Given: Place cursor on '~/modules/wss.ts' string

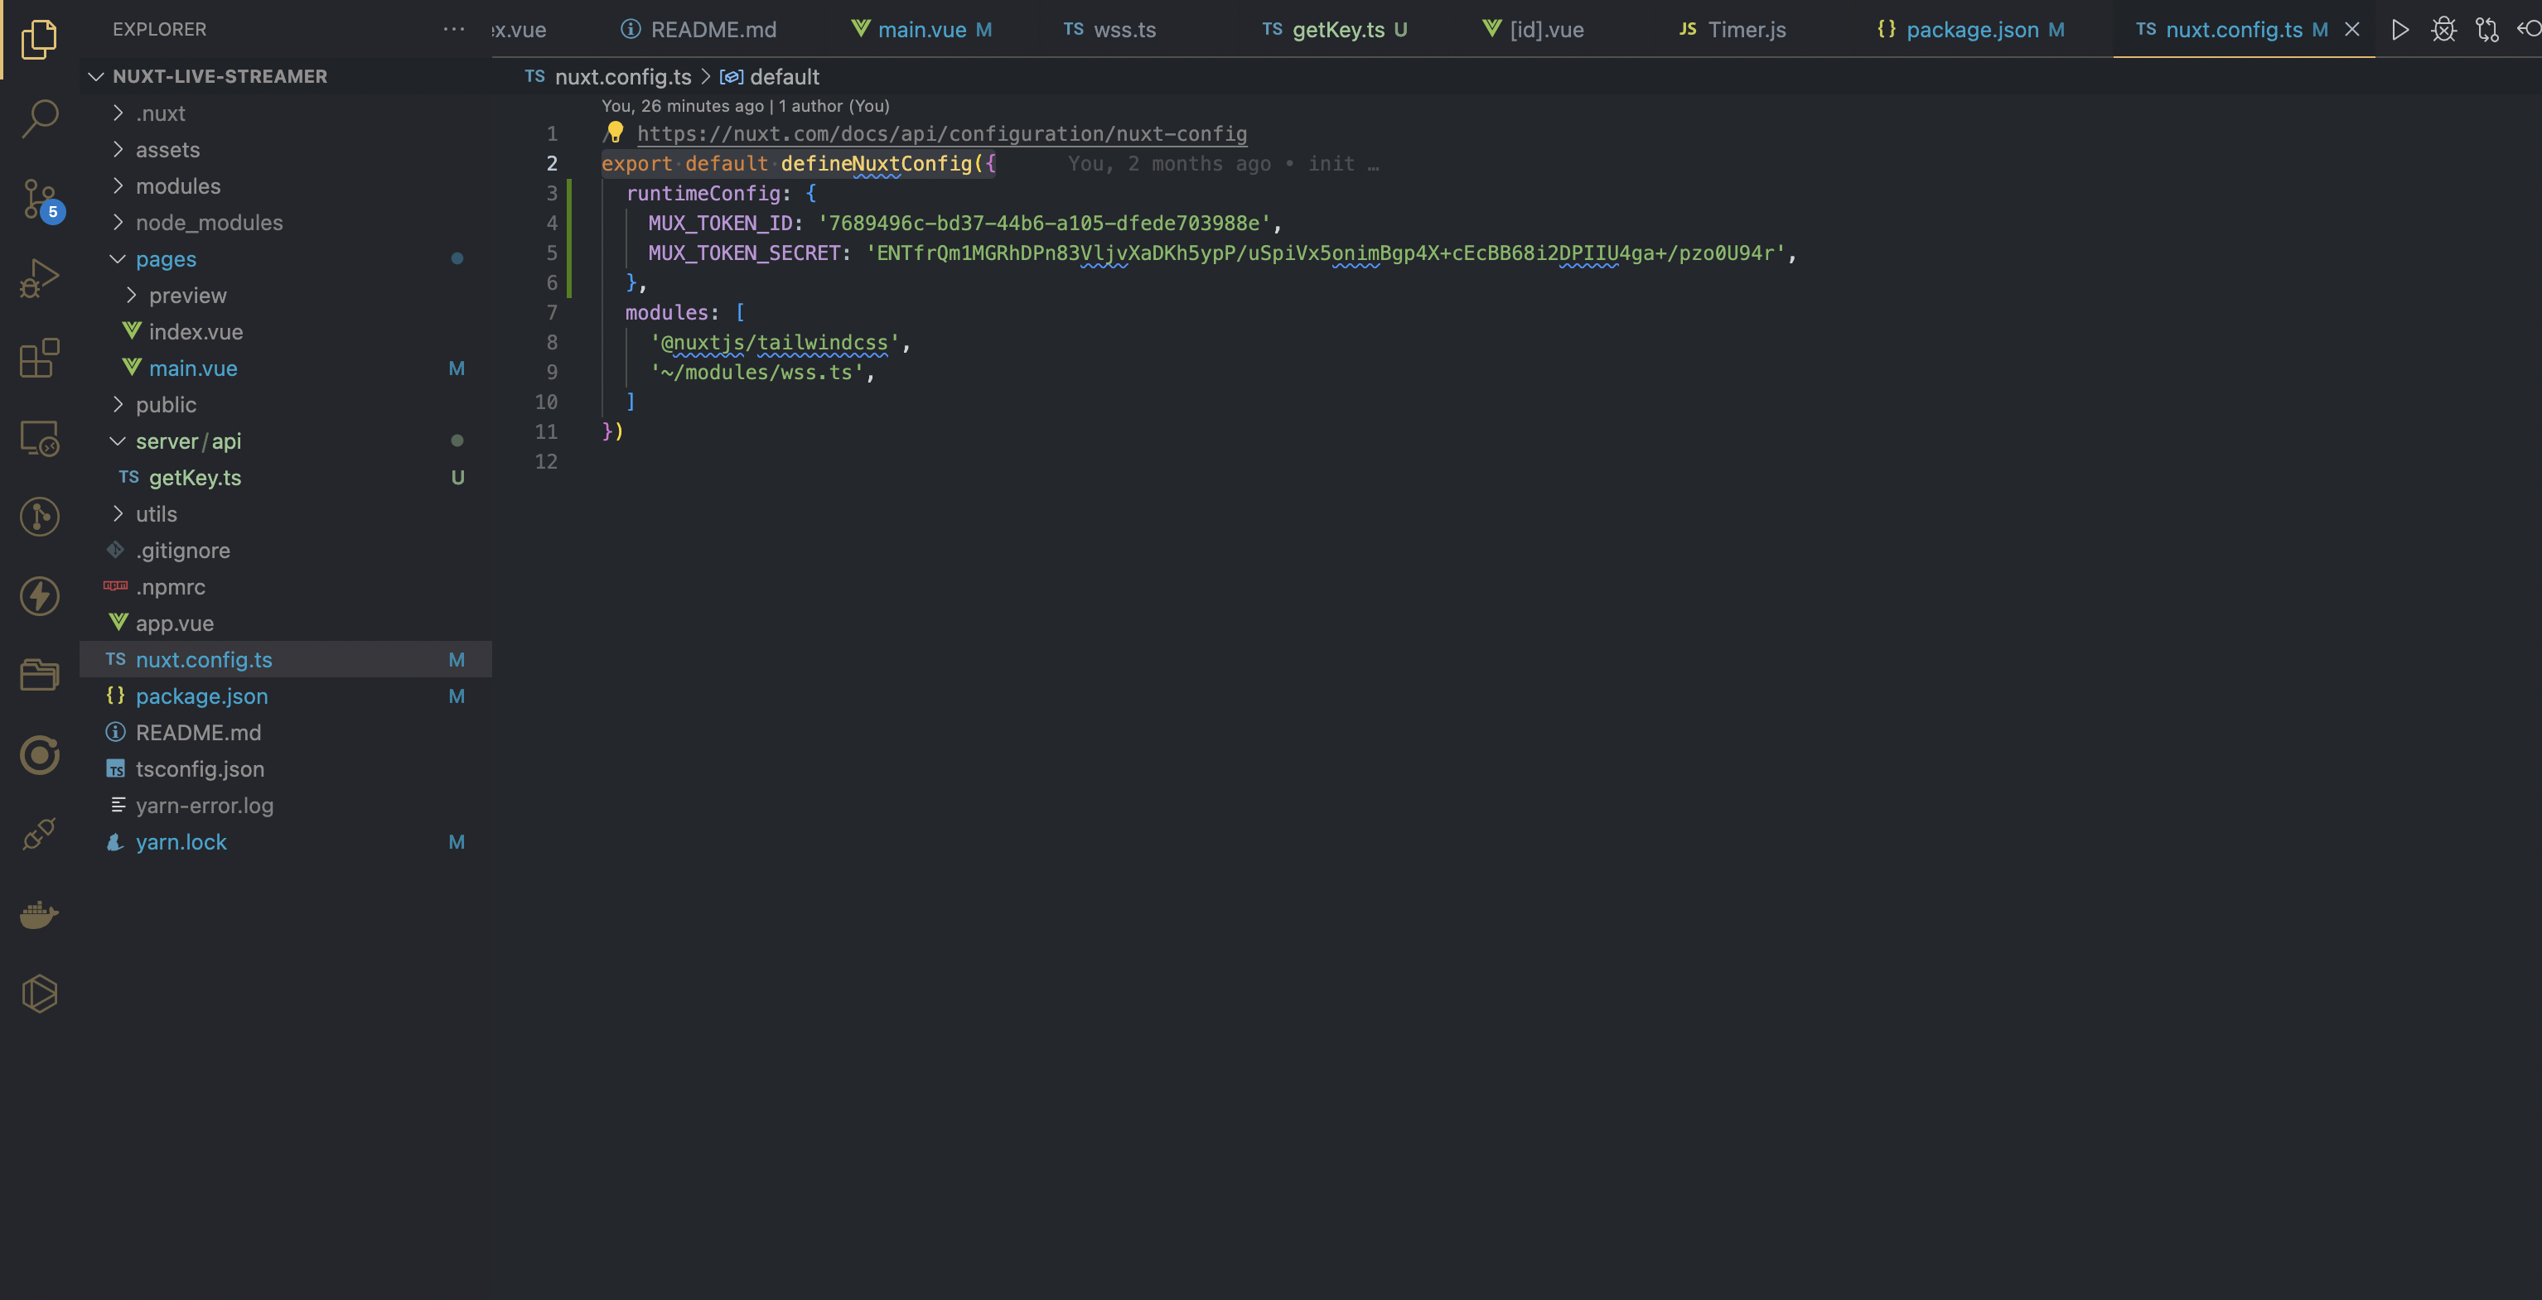Looking at the screenshot, I should coord(756,373).
